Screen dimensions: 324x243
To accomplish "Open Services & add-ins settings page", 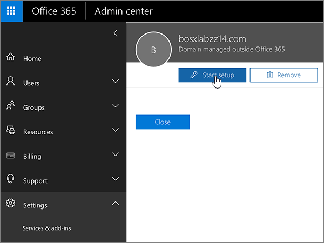I will point(46,228).
